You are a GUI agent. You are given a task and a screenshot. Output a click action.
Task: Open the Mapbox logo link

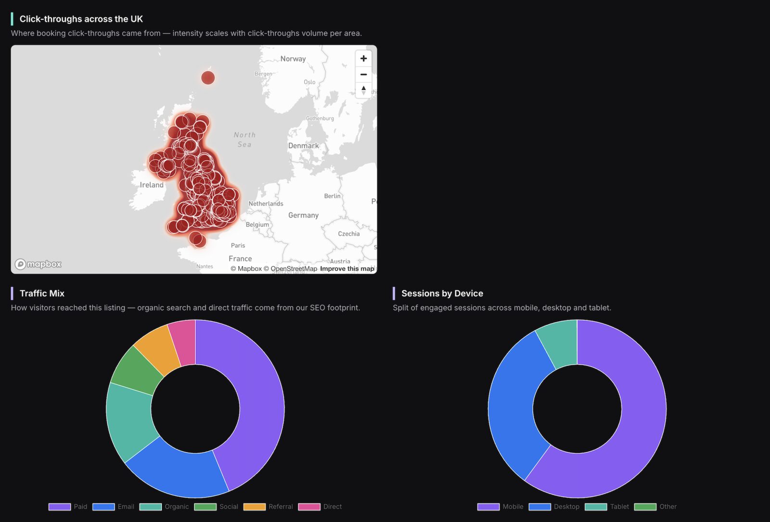tap(38, 264)
